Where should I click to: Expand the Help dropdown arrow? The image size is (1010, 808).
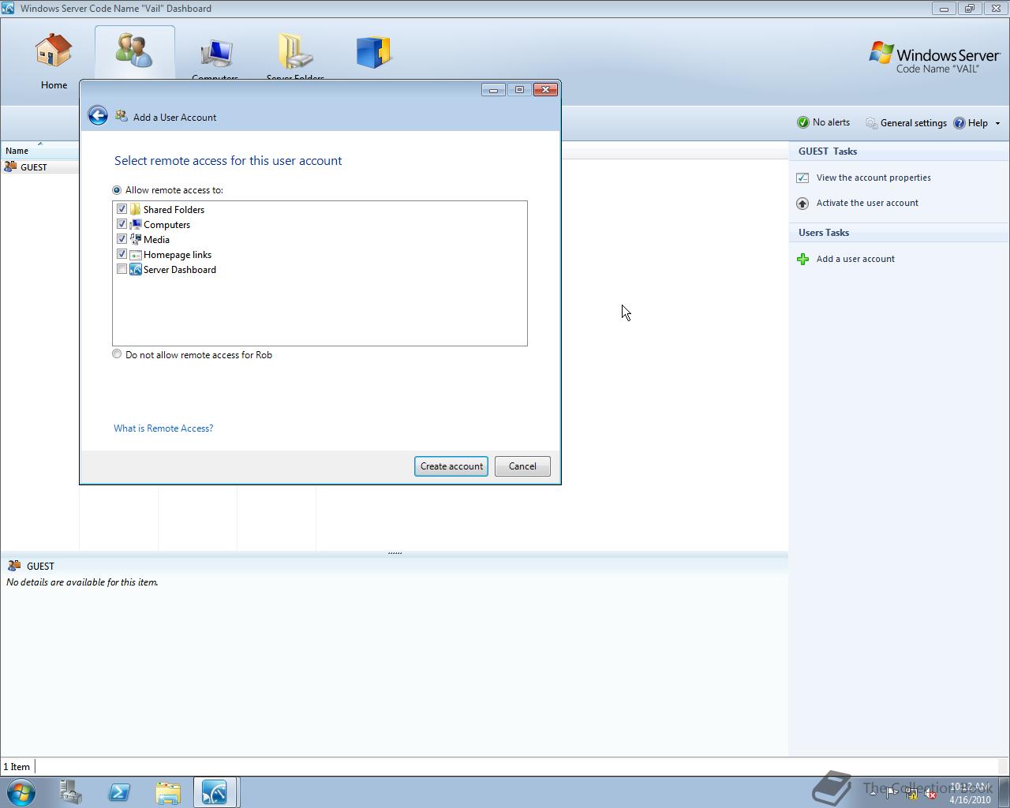click(997, 123)
